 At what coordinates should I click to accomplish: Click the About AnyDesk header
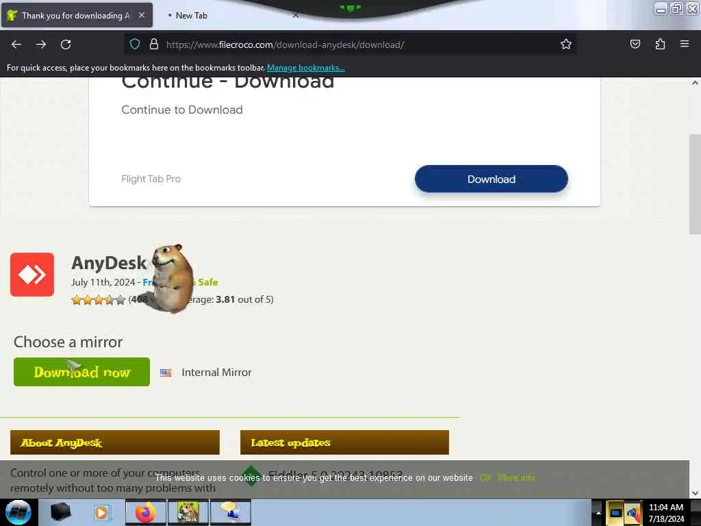pyautogui.click(x=115, y=442)
